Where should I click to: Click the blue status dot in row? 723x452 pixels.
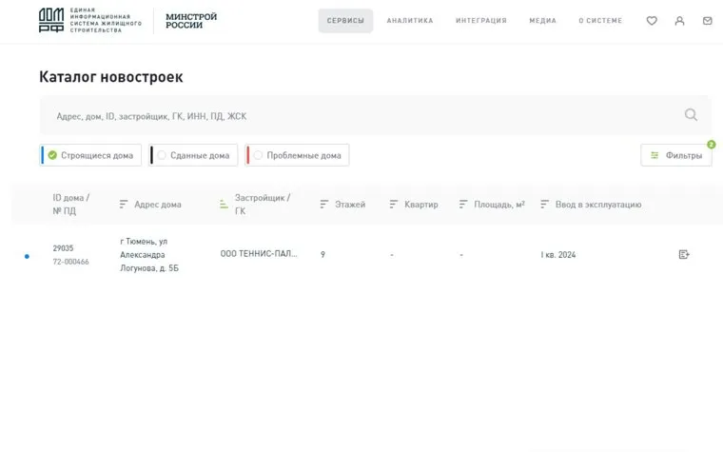[27, 256]
